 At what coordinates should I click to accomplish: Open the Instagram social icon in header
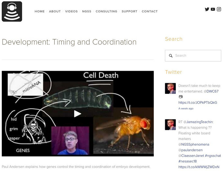tap(219, 9)
